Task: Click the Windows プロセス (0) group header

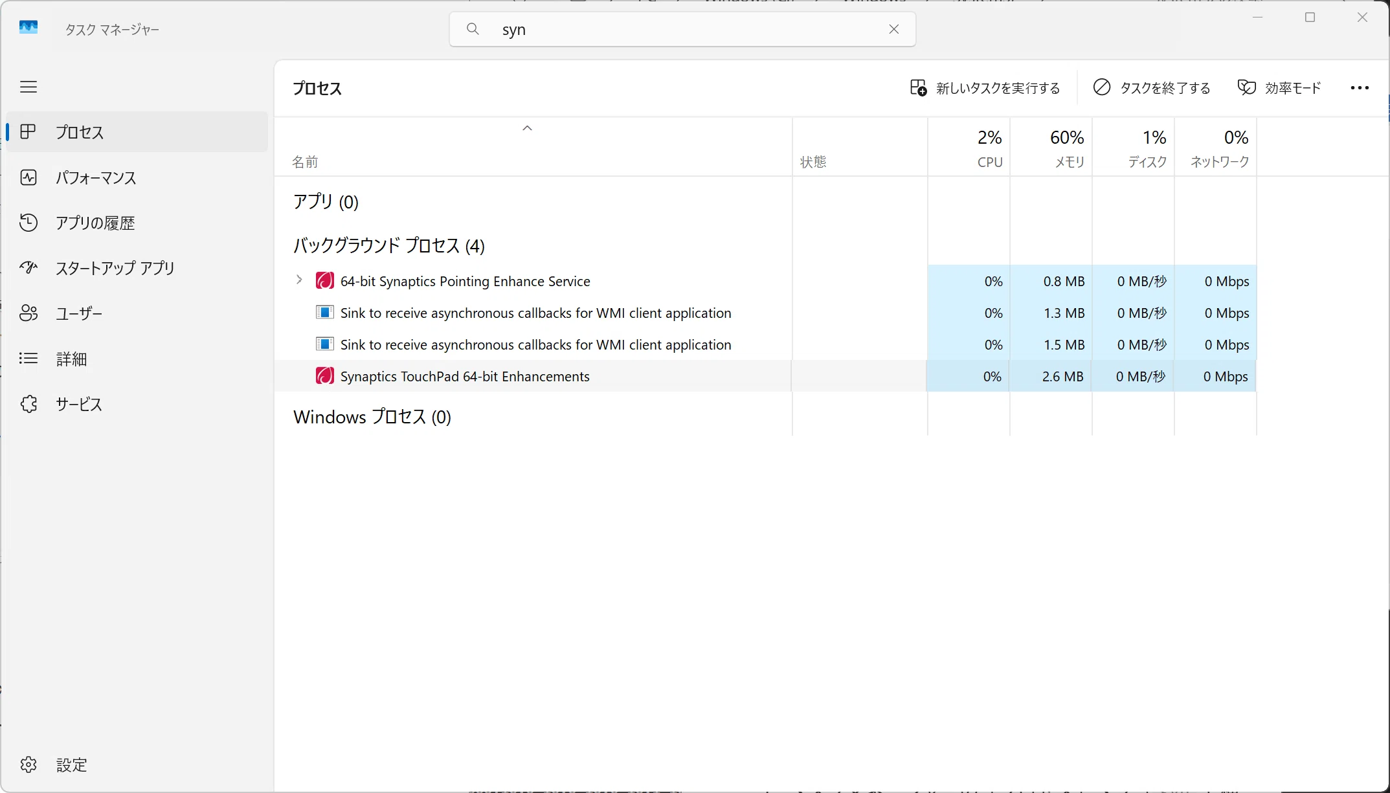Action: (x=372, y=417)
